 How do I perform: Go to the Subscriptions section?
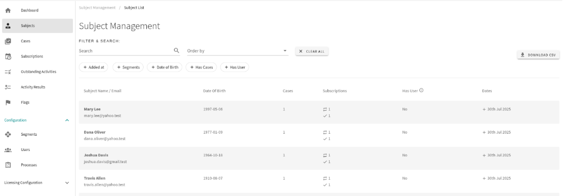point(38,56)
